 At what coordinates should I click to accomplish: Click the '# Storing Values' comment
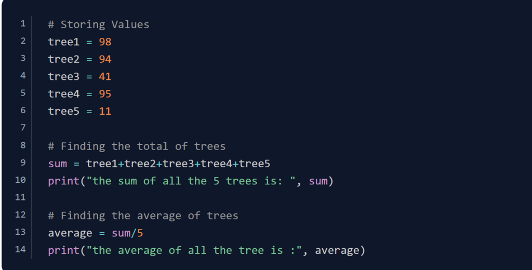click(98, 24)
